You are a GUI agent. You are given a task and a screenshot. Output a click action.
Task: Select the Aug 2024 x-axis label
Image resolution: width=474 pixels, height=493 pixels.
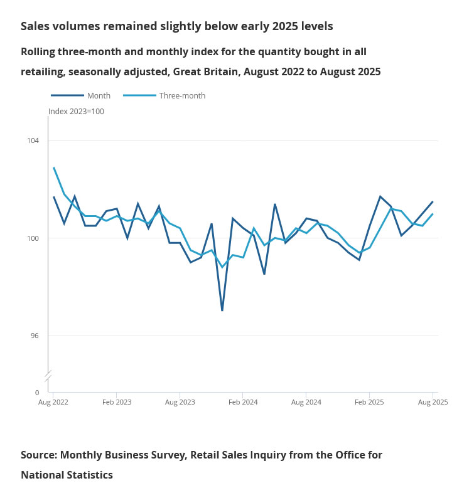coord(306,402)
